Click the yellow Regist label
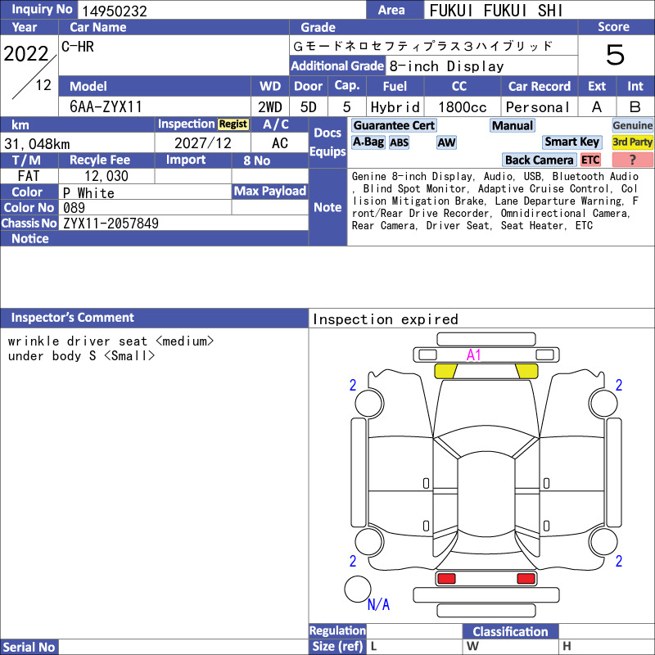The width and height of the screenshot is (655, 655). 233,124
